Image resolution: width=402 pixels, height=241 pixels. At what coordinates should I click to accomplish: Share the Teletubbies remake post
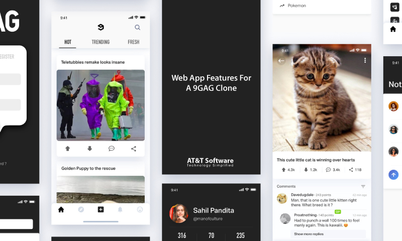coord(134,149)
